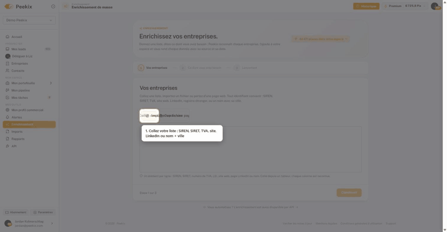Viewport: 447px width, 232px height.
Task: Click the Mes tâches checklist icon
Action: coord(7,98)
